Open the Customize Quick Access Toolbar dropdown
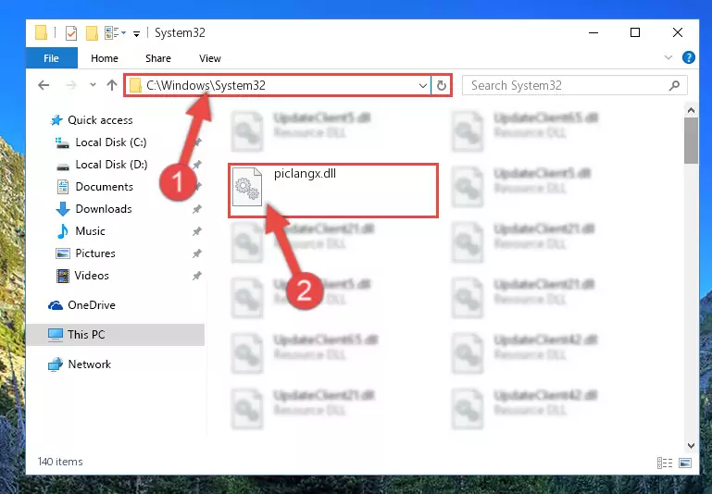 [x=136, y=33]
